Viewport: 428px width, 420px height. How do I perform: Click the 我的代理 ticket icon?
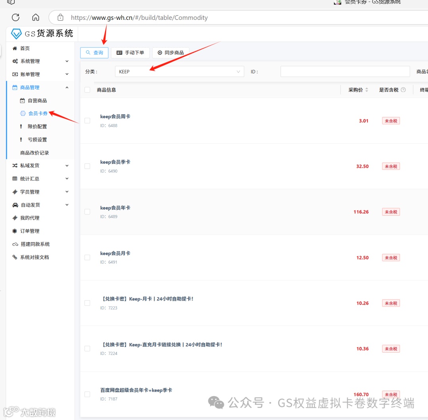point(15,218)
